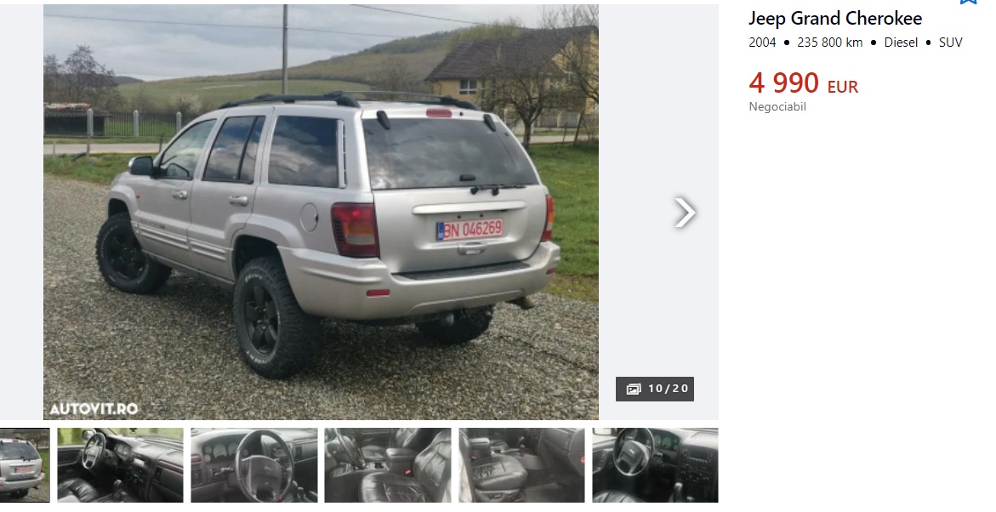Open gallery via the 10/20 image counter
The height and width of the screenshot is (512, 996).
coord(655,389)
